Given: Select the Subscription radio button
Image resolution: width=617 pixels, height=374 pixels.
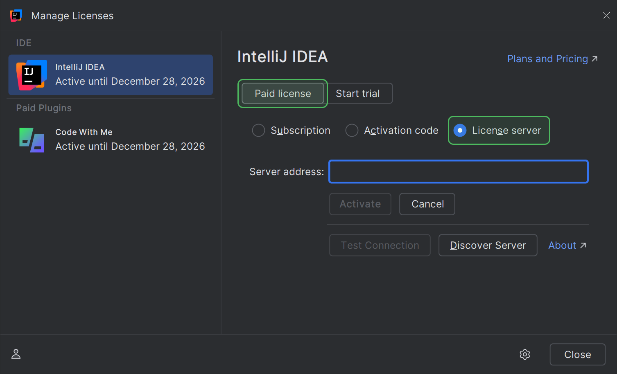Looking at the screenshot, I should coord(258,130).
